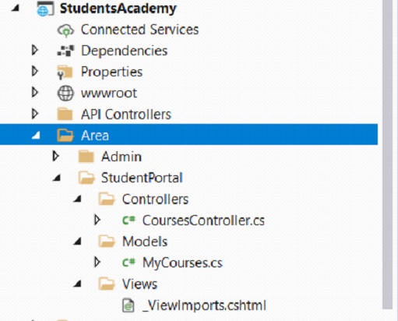Click the _ViewImports.cshtml file icon
398x321 pixels.
(129, 305)
